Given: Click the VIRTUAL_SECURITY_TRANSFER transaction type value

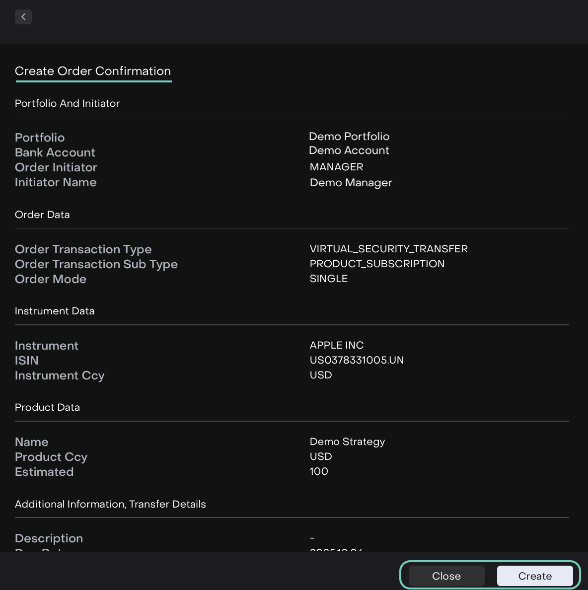Looking at the screenshot, I should 388,249.
